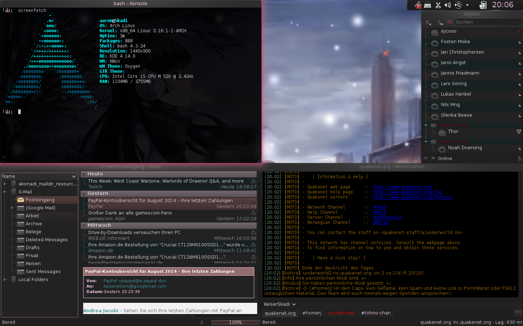The width and height of the screenshot is (523, 326).
Task: Switch to the irc.rizon.net tab
Action: click(x=341, y=313)
